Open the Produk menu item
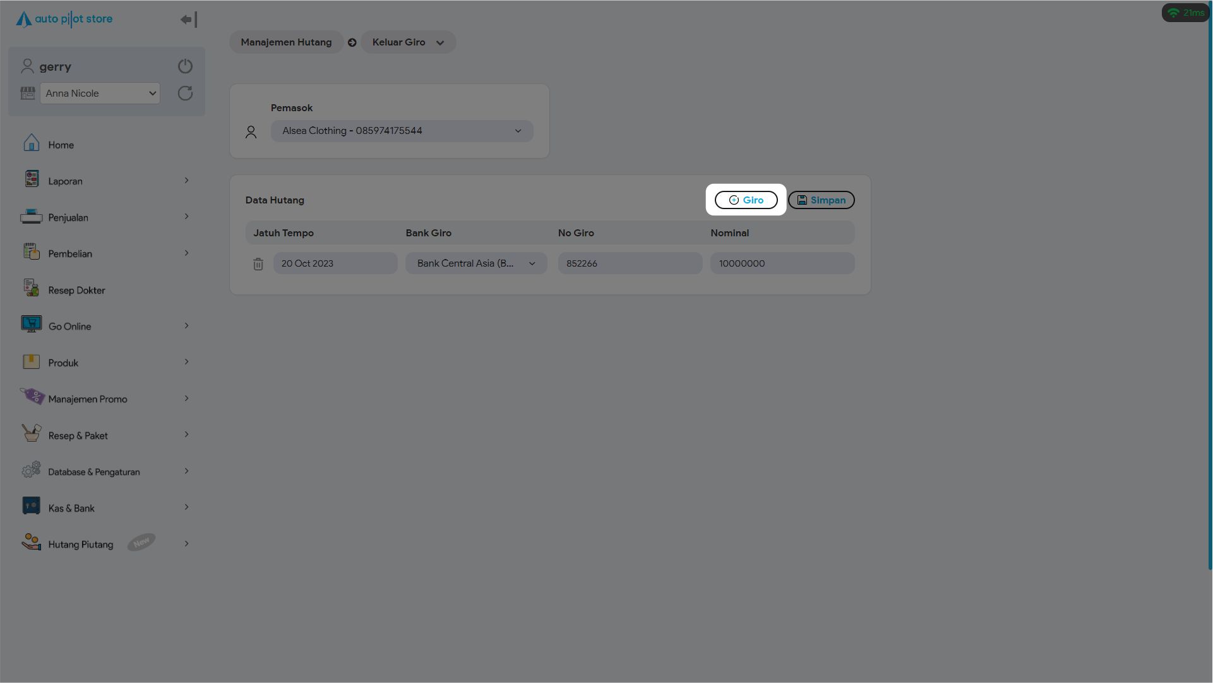Image resolution: width=1213 pixels, height=683 pixels. tap(63, 363)
